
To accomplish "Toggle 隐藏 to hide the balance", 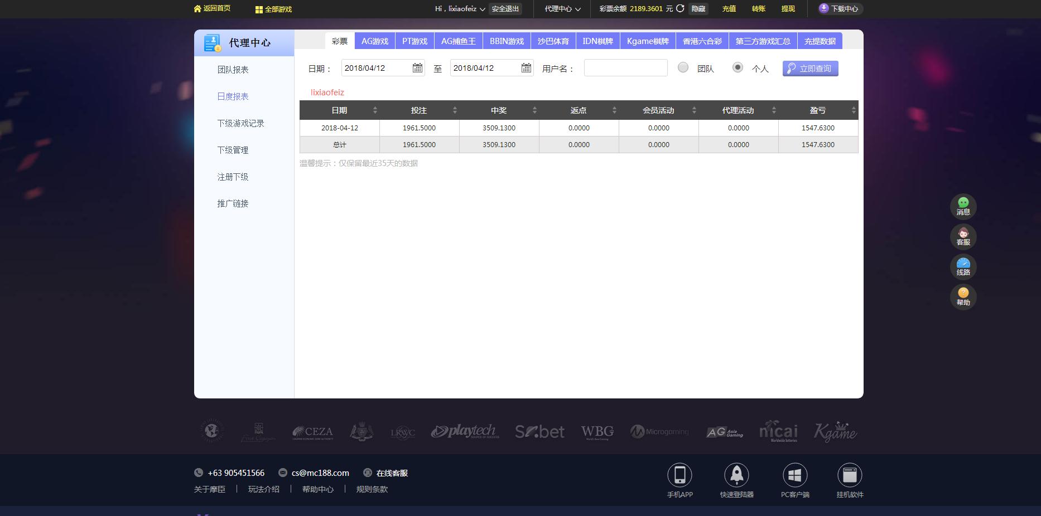I will [x=699, y=8].
